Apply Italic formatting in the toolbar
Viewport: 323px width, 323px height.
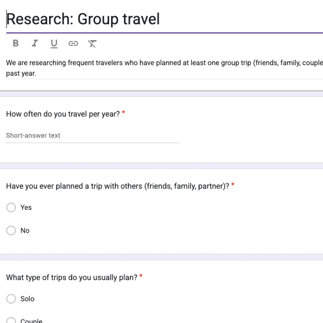(x=34, y=44)
